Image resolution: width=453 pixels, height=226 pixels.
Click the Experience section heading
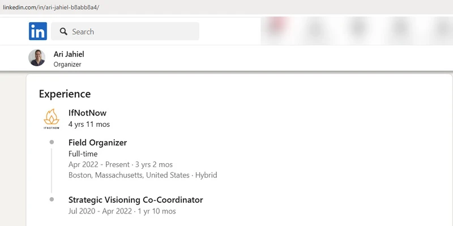[65, 94]
